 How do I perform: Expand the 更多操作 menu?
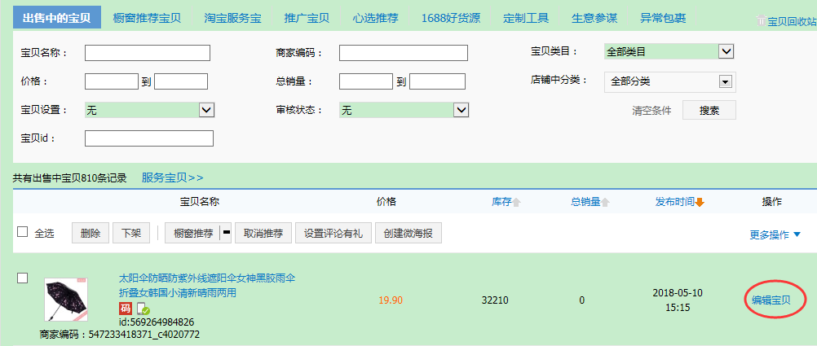point(775,234)
